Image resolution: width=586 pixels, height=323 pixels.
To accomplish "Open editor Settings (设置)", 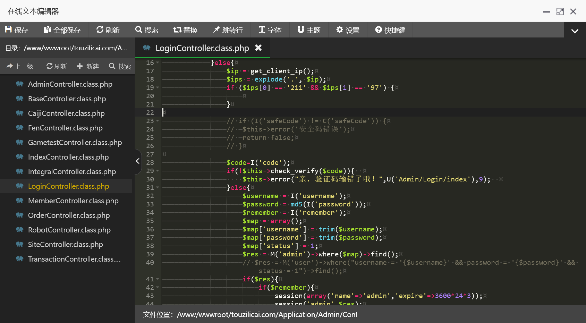I will [348, 30].
